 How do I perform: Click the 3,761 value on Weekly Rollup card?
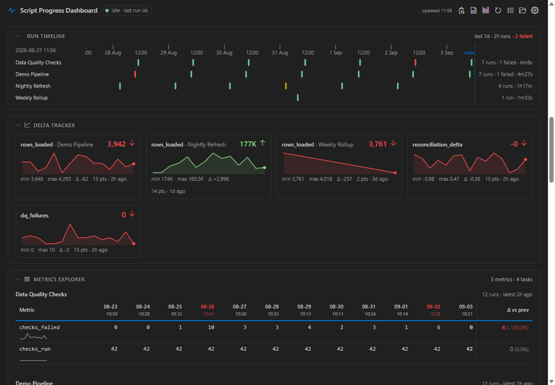(378, 144)
